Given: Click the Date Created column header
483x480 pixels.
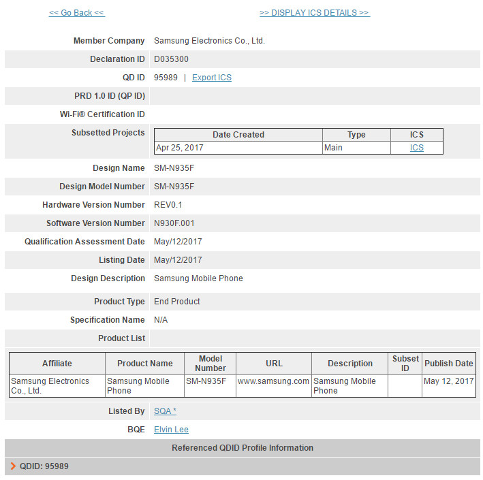Looking at the screenshot, I should 238,135.
